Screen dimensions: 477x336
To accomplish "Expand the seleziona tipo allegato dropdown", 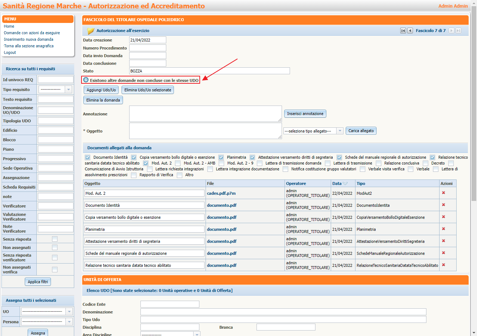I will click(x=313, y=131).
